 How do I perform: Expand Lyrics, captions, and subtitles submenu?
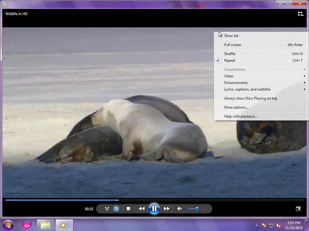[x=247, y=89]
